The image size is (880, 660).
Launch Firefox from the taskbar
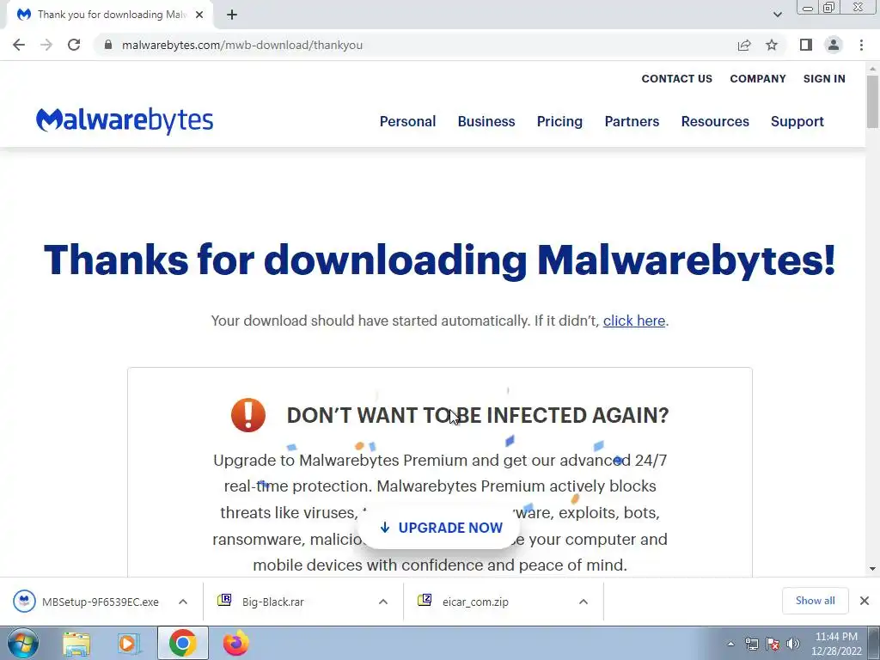pos(236,643)
